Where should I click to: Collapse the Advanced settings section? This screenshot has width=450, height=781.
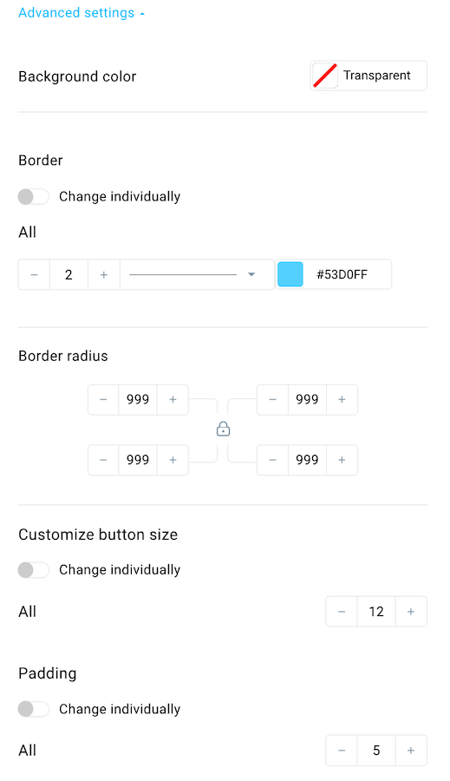coord(82,13)
